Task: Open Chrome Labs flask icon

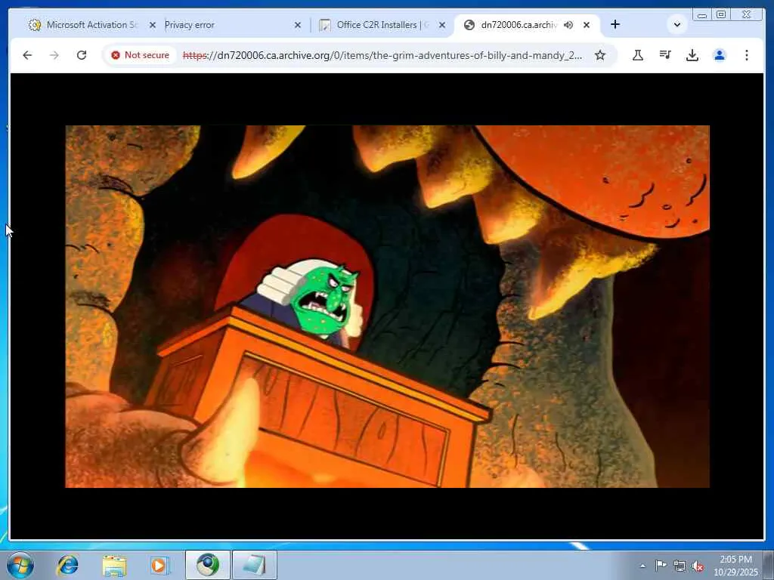Action: tap(638, 55)
